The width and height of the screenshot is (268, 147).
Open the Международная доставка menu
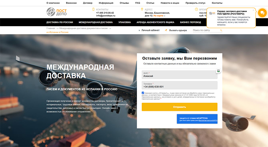coord(95,22)
